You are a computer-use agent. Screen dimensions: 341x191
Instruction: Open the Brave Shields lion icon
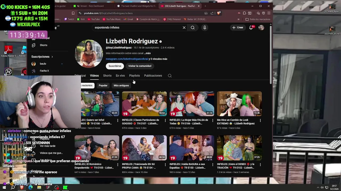tap(218, 13)
